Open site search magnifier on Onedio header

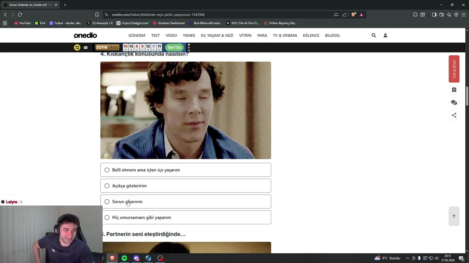click(x=374, y=35)
